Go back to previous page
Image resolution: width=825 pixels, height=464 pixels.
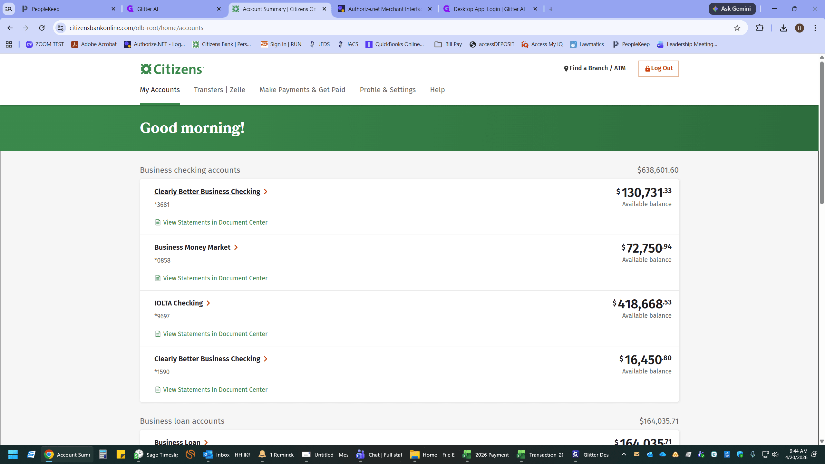tap(10, 28)
